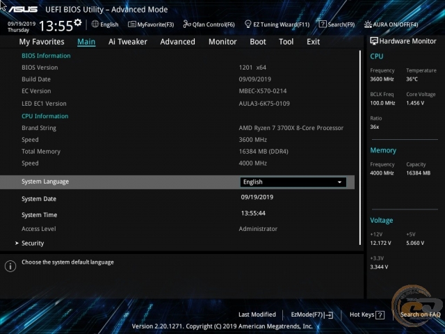This screenshot has height=334, width=445.
Task: Go to the Exit tab
Action: (313, 42)
